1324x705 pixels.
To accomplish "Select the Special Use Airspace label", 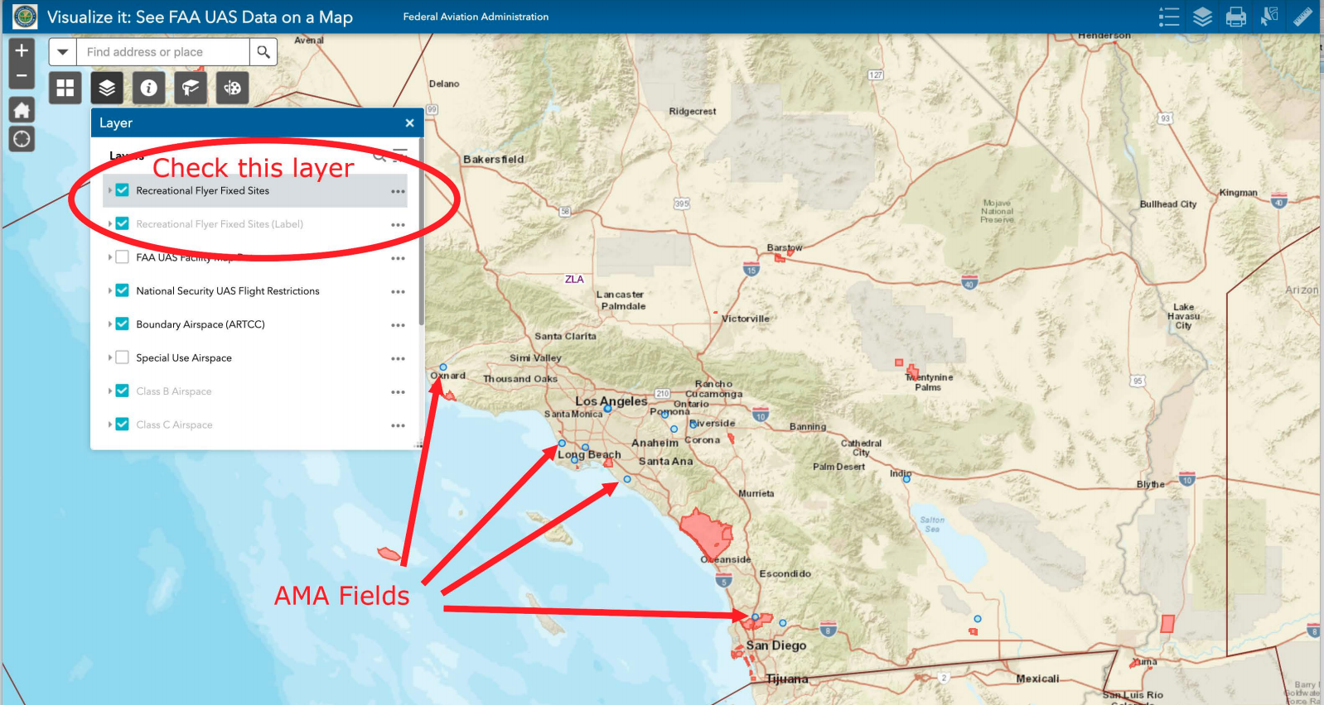I will pos(184,358).
